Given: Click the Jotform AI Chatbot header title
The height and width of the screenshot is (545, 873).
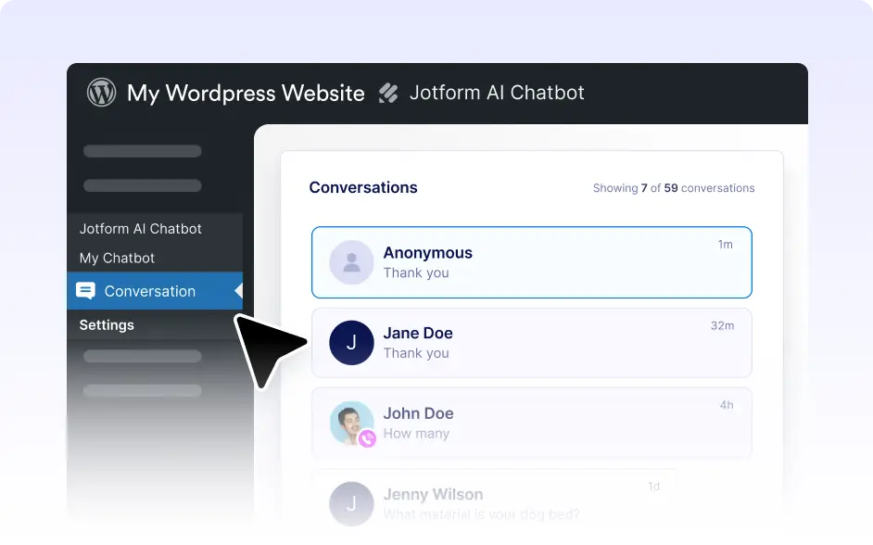Looking at the screenshot, I should click(497, 93).
